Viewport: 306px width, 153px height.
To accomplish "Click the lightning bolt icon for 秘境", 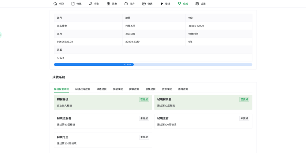I will (162, 4).
